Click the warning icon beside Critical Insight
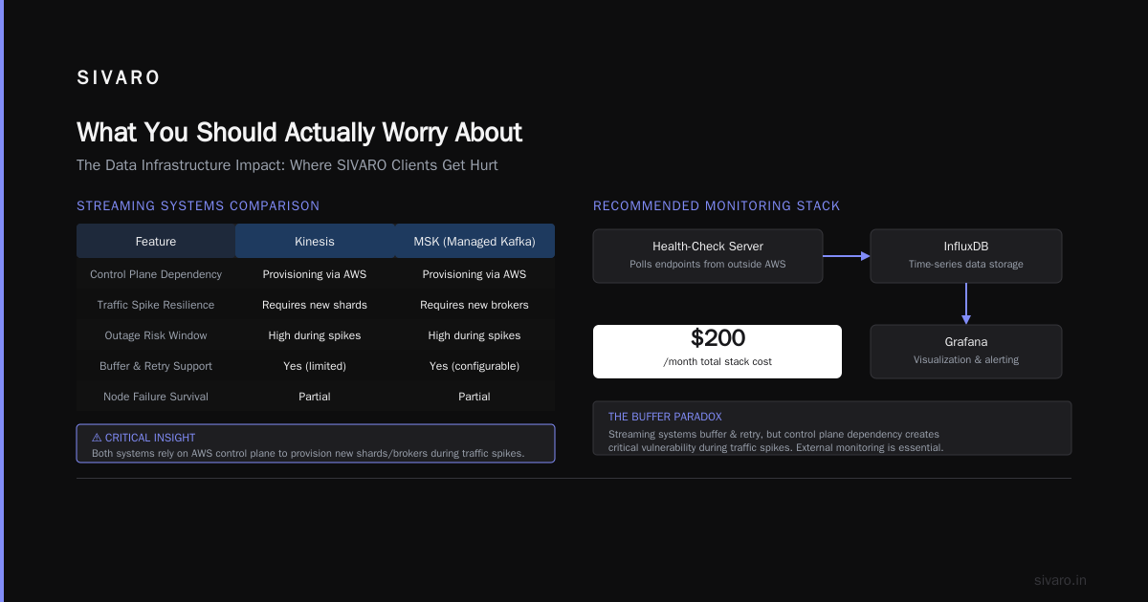The width and height of the screenshot is (1148, 602). [97, 438]
